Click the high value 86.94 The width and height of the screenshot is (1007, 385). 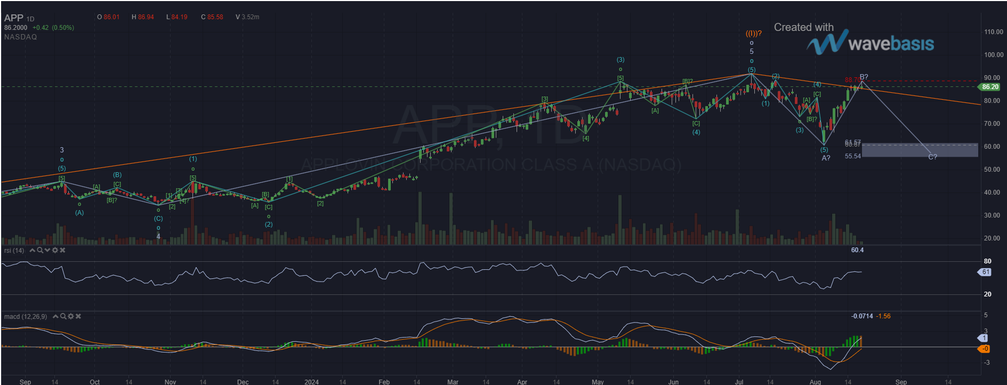point(146,17)
